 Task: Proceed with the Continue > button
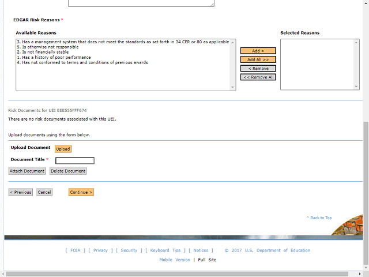point(81,192)
